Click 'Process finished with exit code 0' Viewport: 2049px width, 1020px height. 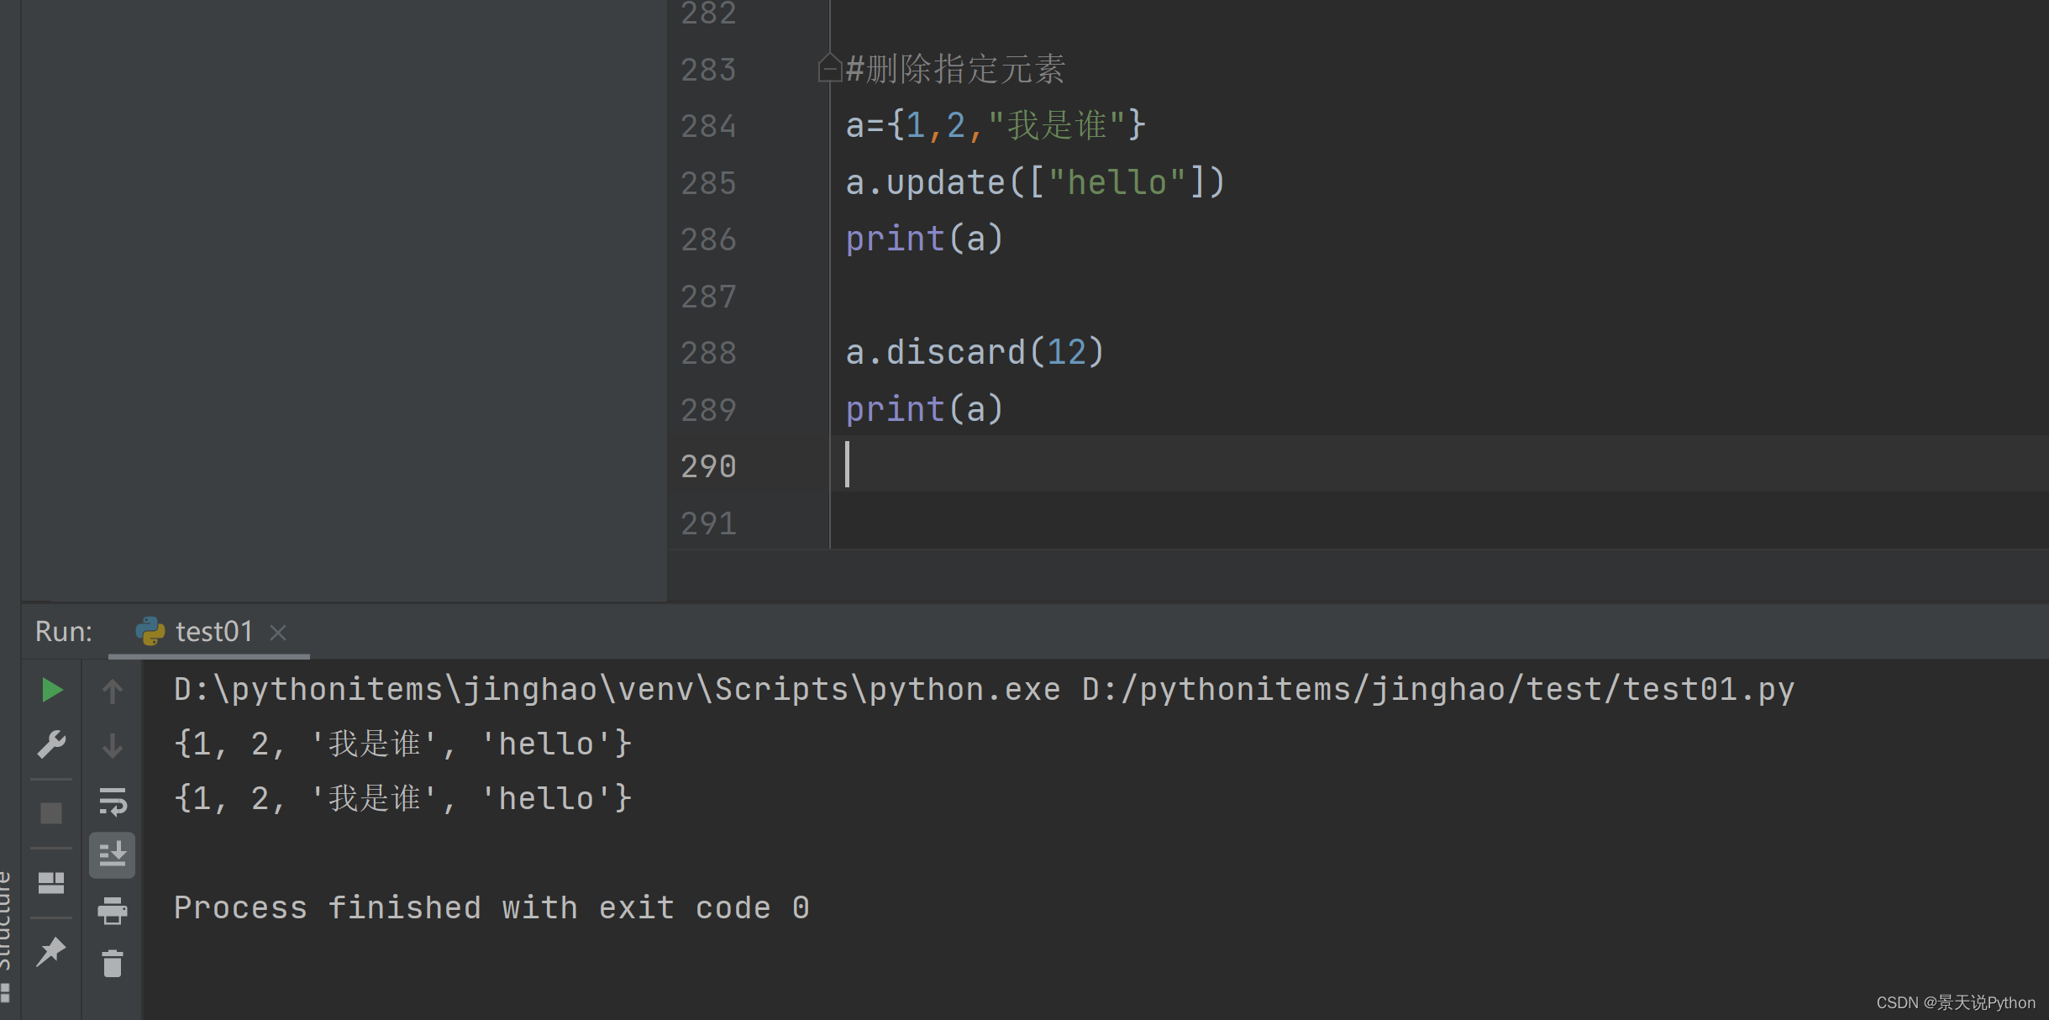(491, 908)
